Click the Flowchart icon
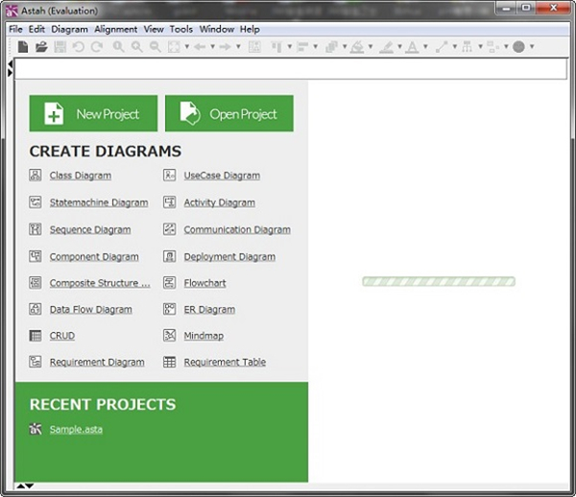The image size is (576, 497). click(x=169, y=283)
